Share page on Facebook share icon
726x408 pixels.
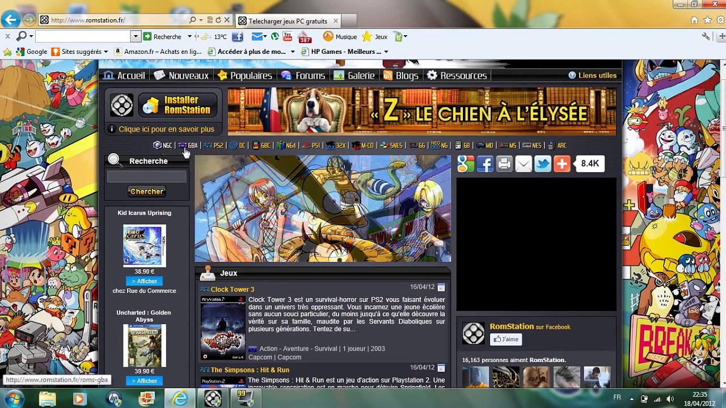click(485, 164)
